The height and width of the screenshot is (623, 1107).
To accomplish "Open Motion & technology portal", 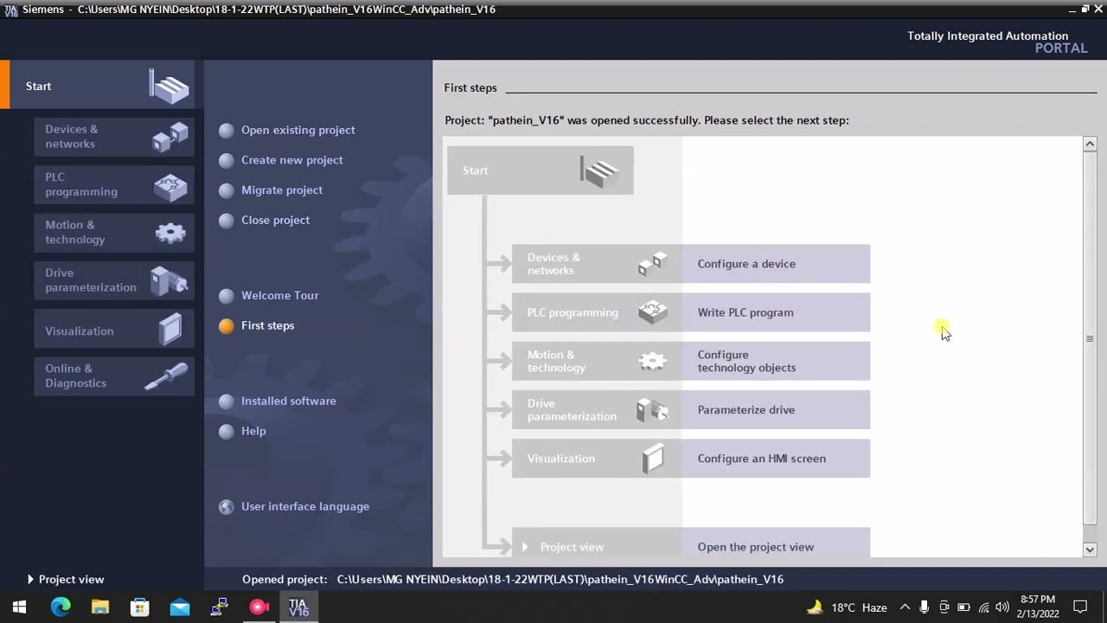I will pos(114,232).
